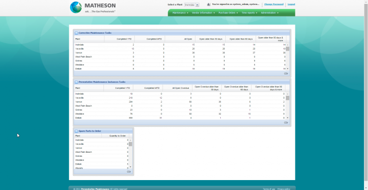Click scrollbar thumb in Corrective Maintenance grid

point(288,49)
